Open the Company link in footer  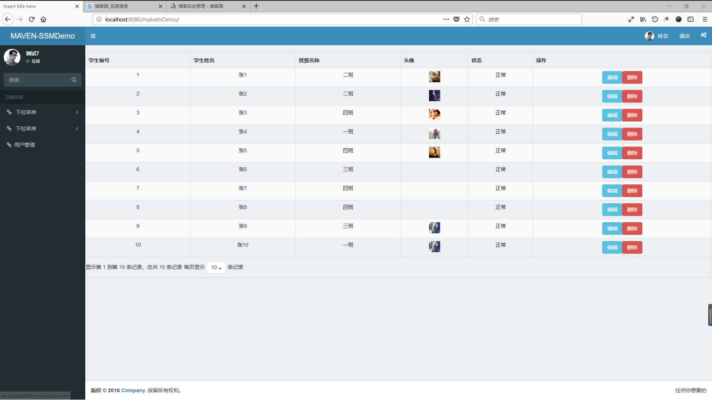(133, 391)
